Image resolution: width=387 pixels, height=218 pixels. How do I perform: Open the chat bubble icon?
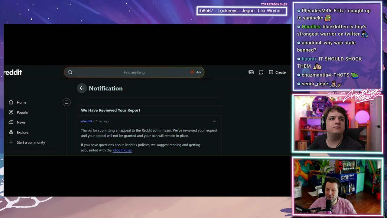[261, 72]
